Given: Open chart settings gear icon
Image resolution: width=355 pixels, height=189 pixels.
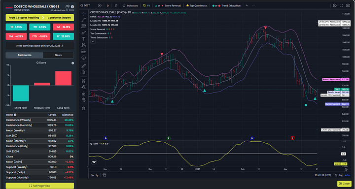Looking at the screenshot, I should (x=335, y=5).
